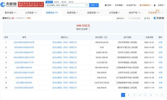Screen dimensions: 167x100
Task: Expand the 案件年份 dropdown filter
Action: 121,18
